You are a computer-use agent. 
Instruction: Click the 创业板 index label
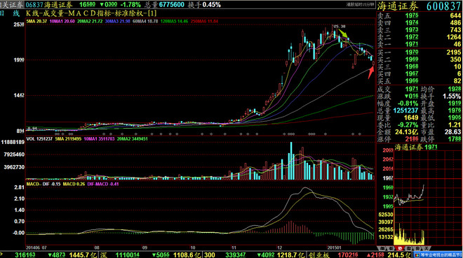(319, 255)
